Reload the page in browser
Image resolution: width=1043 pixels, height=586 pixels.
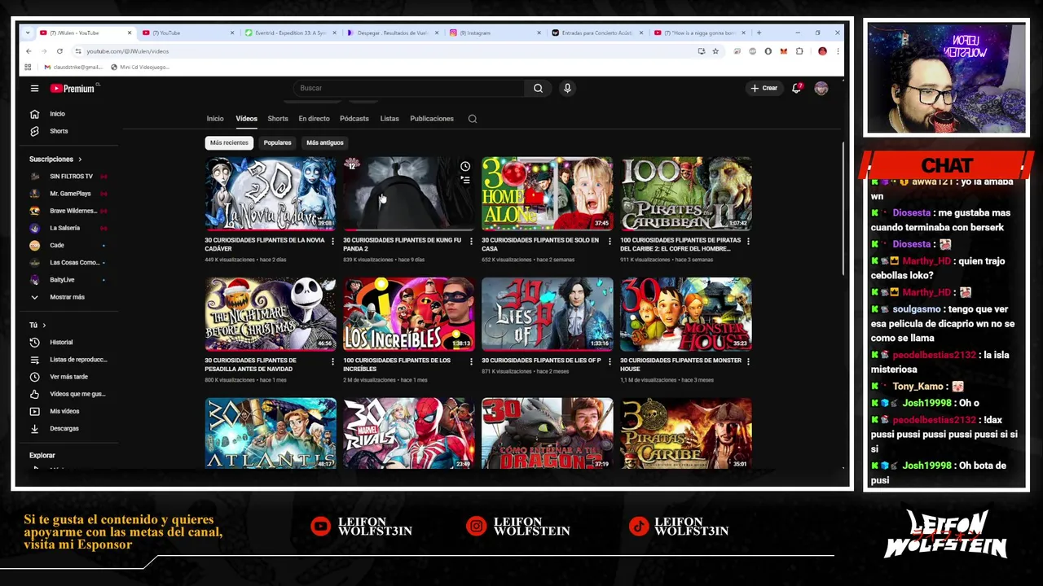click(59, 51)
